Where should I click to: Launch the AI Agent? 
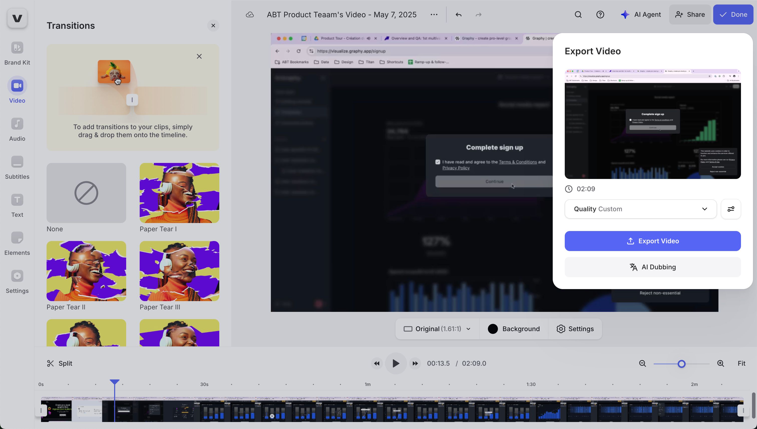coord(641,15)
